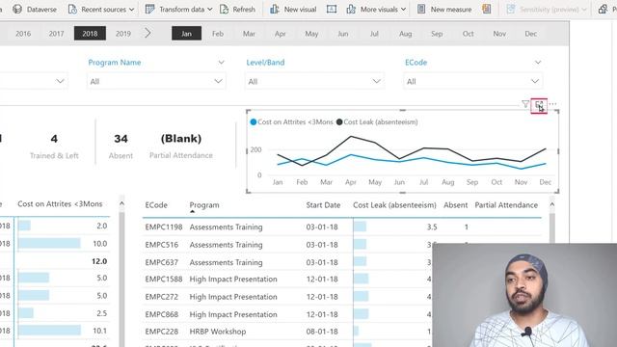Collapse the Program Name slicer header chevron

tap(221, 62)
